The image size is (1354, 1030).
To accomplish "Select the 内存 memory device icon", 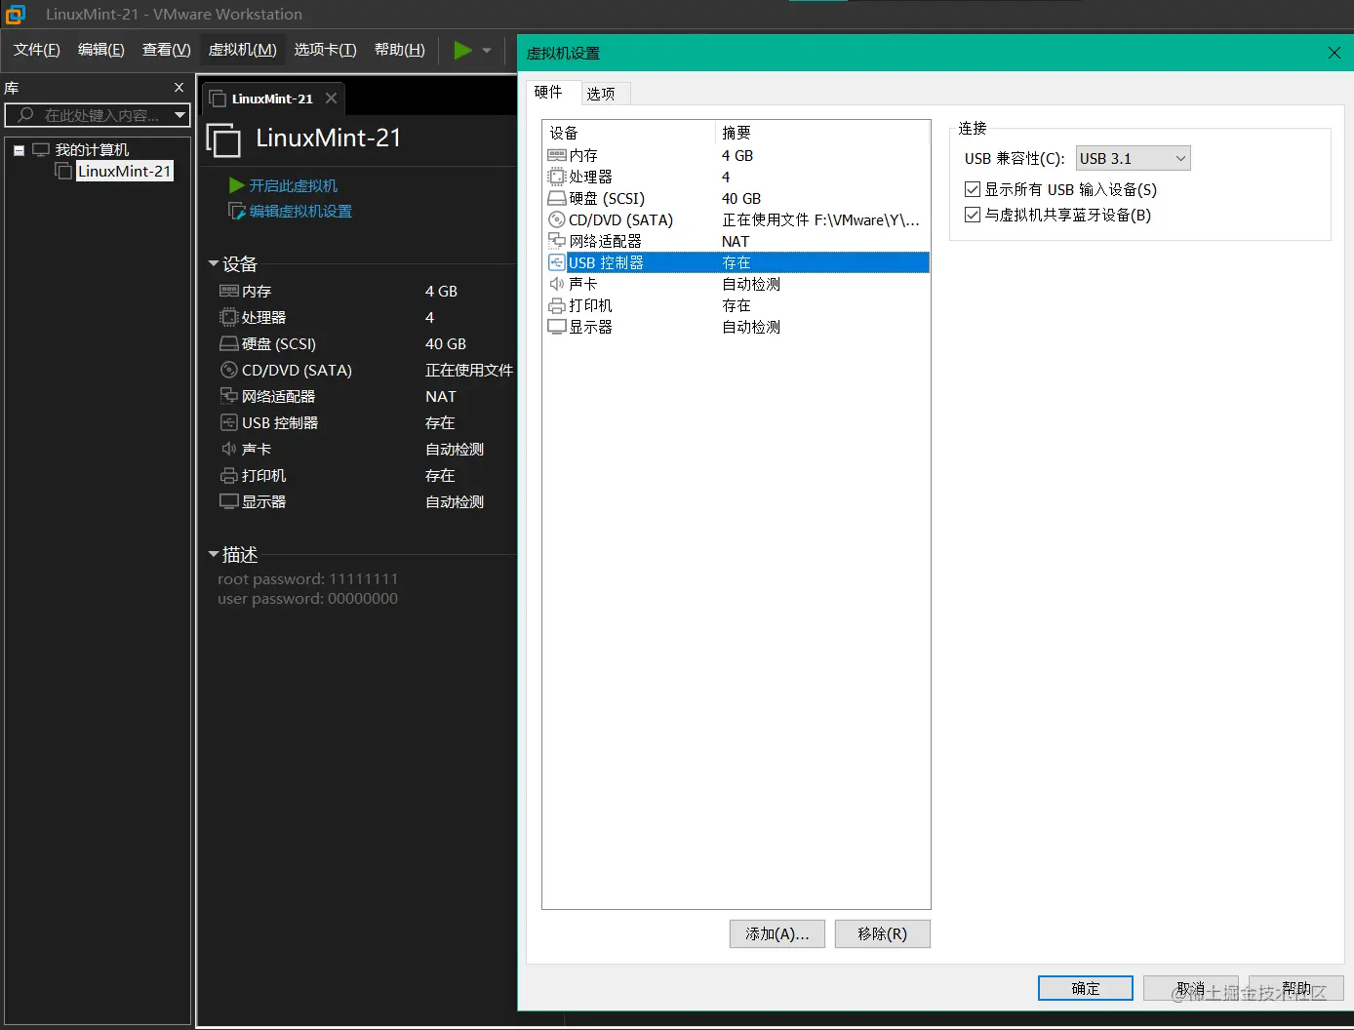I will coord(556,155).
